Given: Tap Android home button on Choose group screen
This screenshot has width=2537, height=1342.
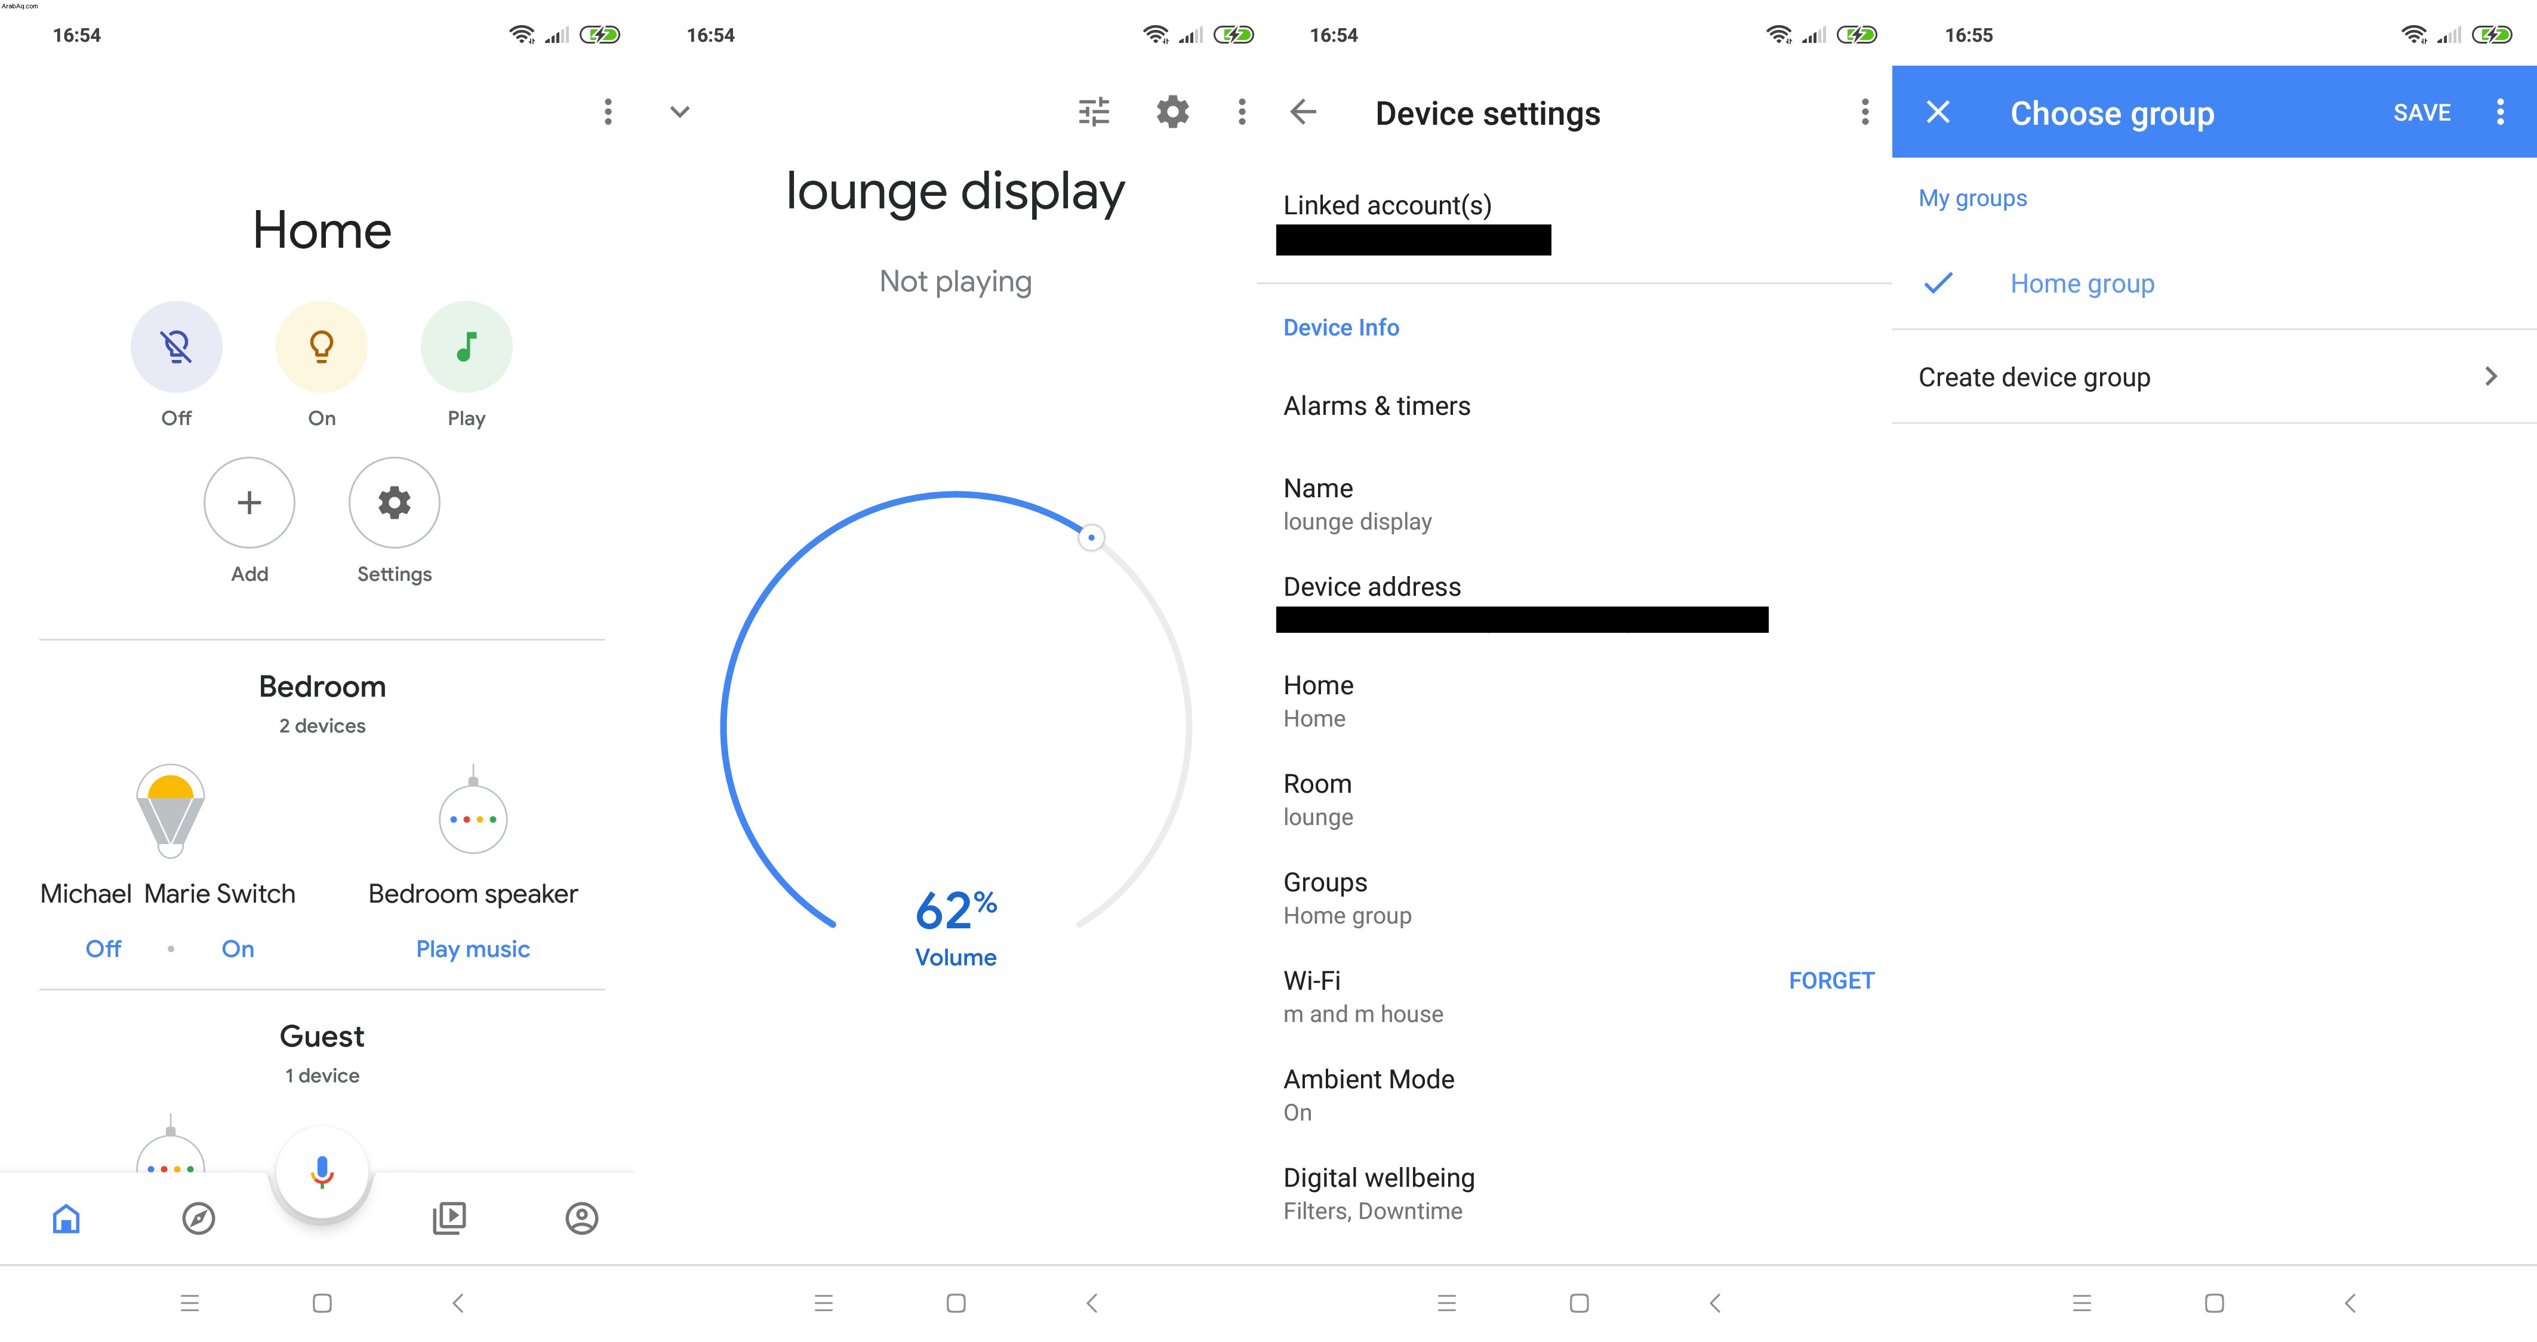Looking at the screenshot, I should click(2215, 1304).
